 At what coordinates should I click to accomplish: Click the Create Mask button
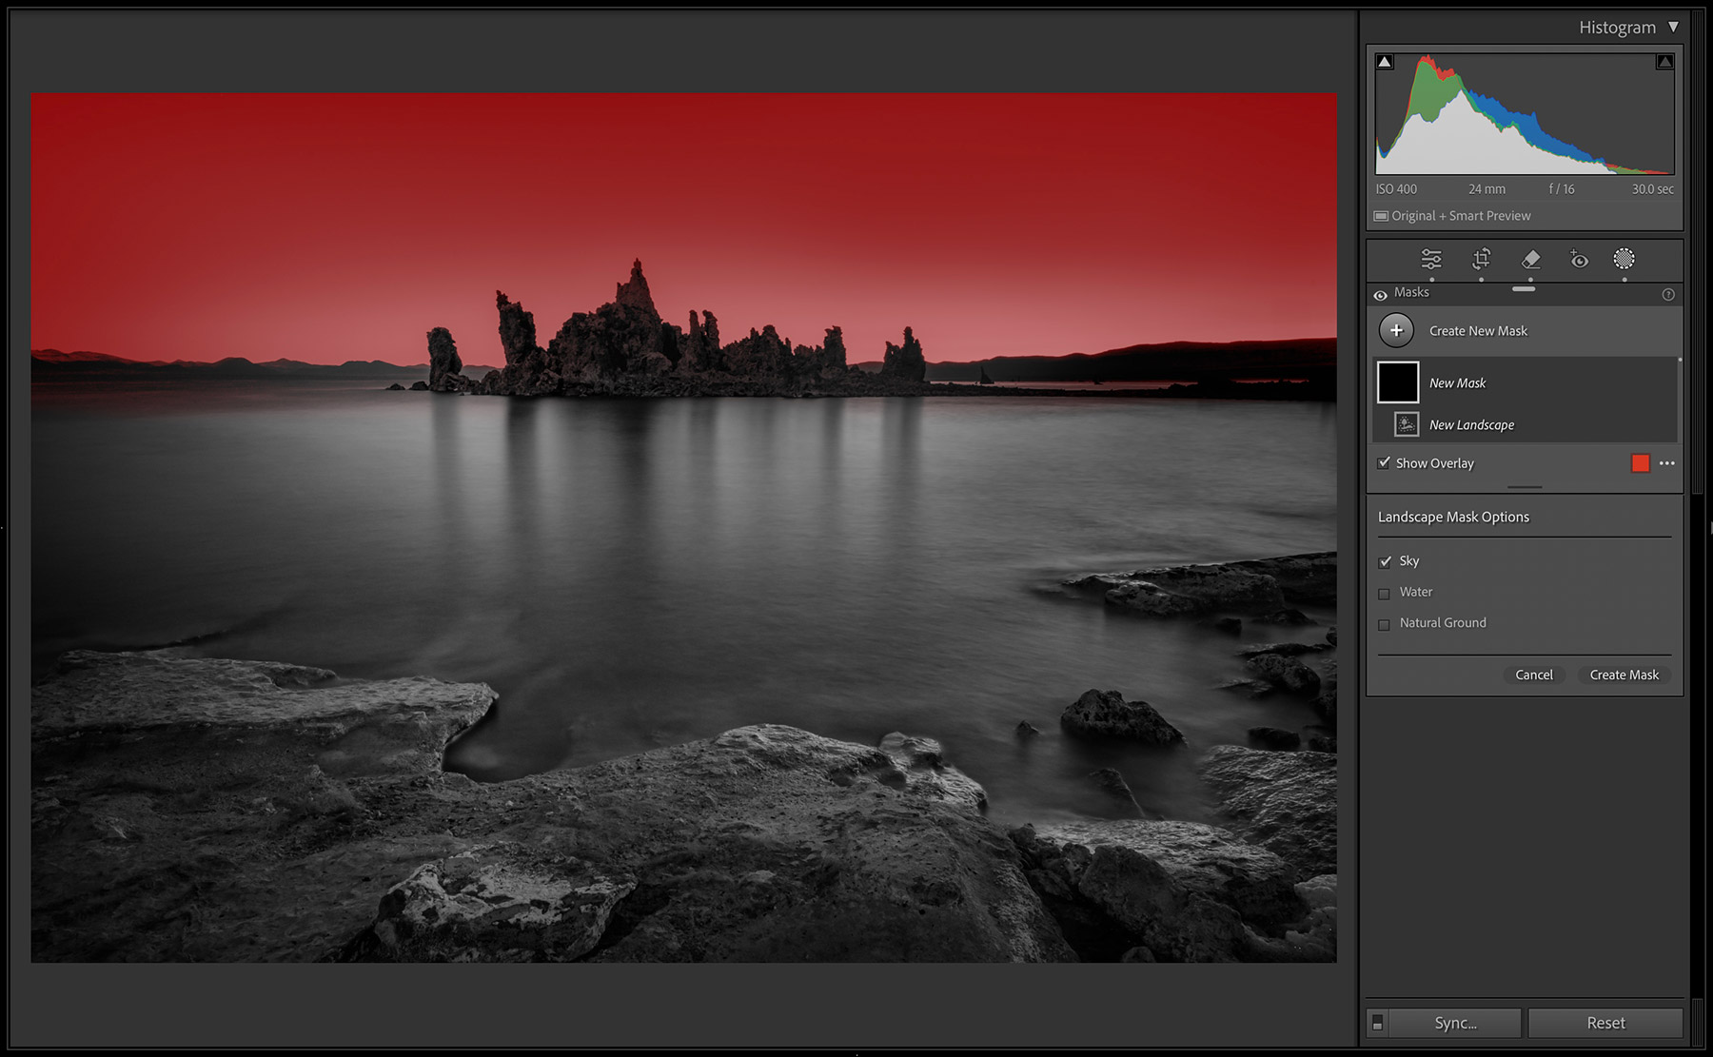pyautogui.click(x=1624, y=675)
